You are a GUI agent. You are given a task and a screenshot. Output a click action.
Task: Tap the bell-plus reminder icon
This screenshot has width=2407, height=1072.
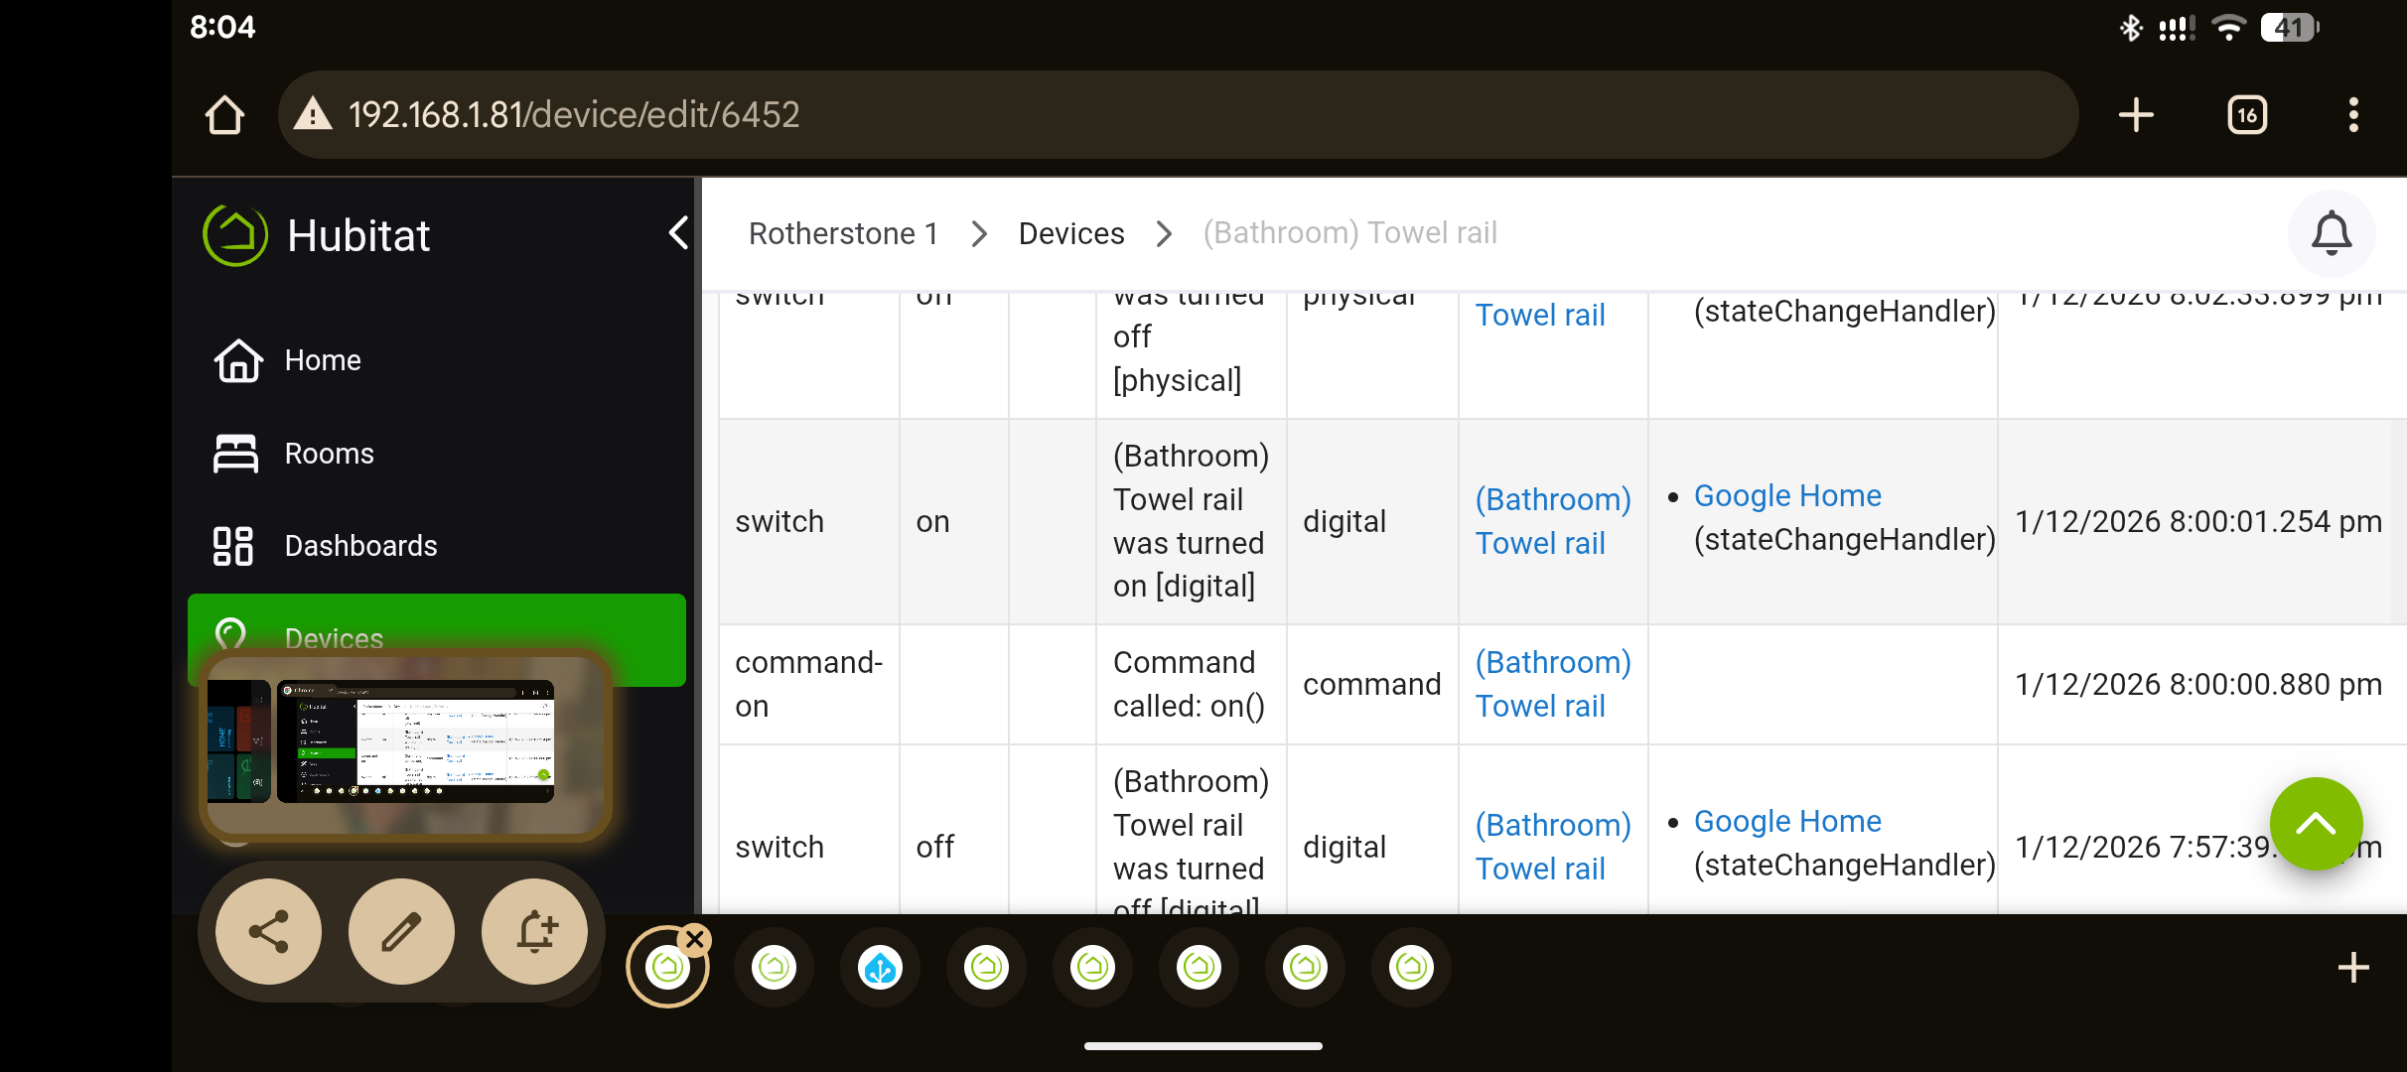tap(534, 931)
